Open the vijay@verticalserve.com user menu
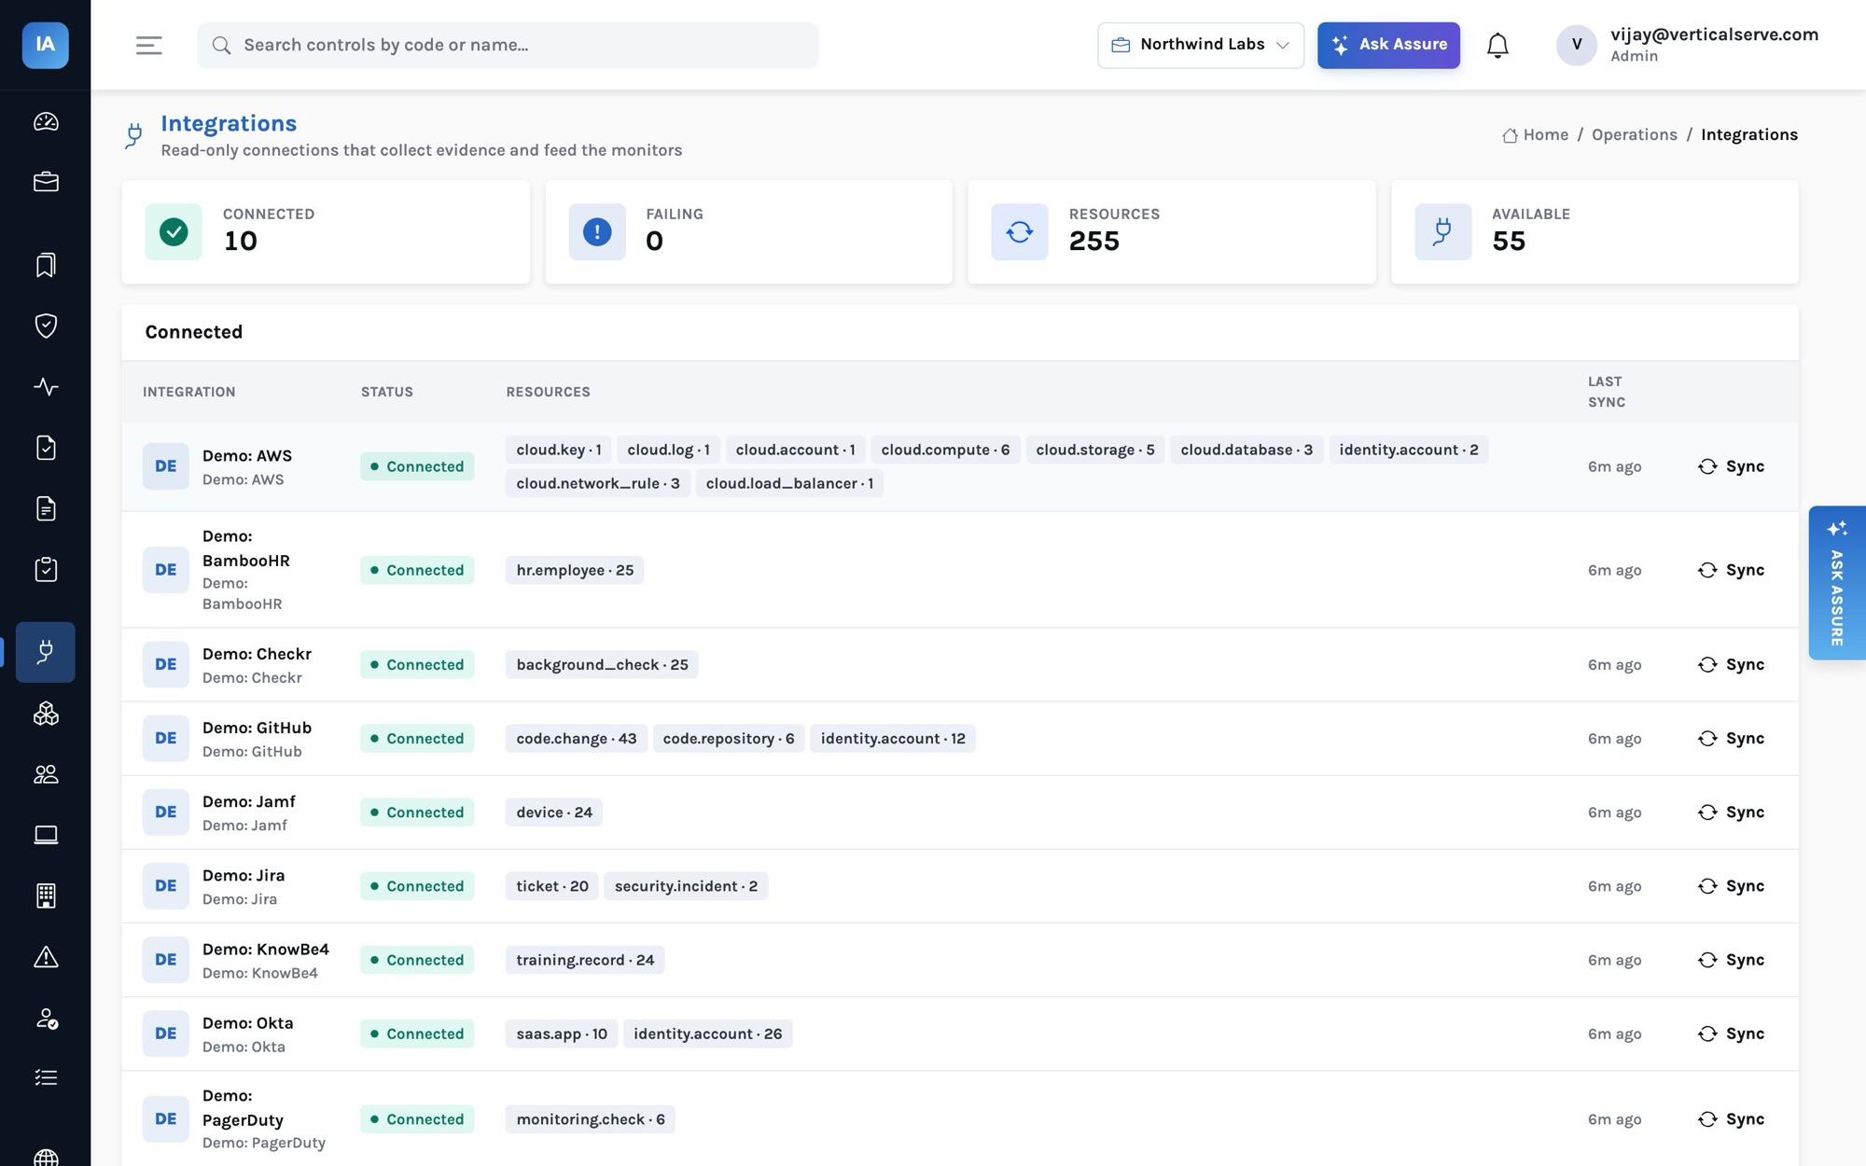 coord(1687,45)
